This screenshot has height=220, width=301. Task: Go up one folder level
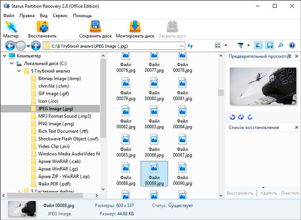[x=36, y=46]
